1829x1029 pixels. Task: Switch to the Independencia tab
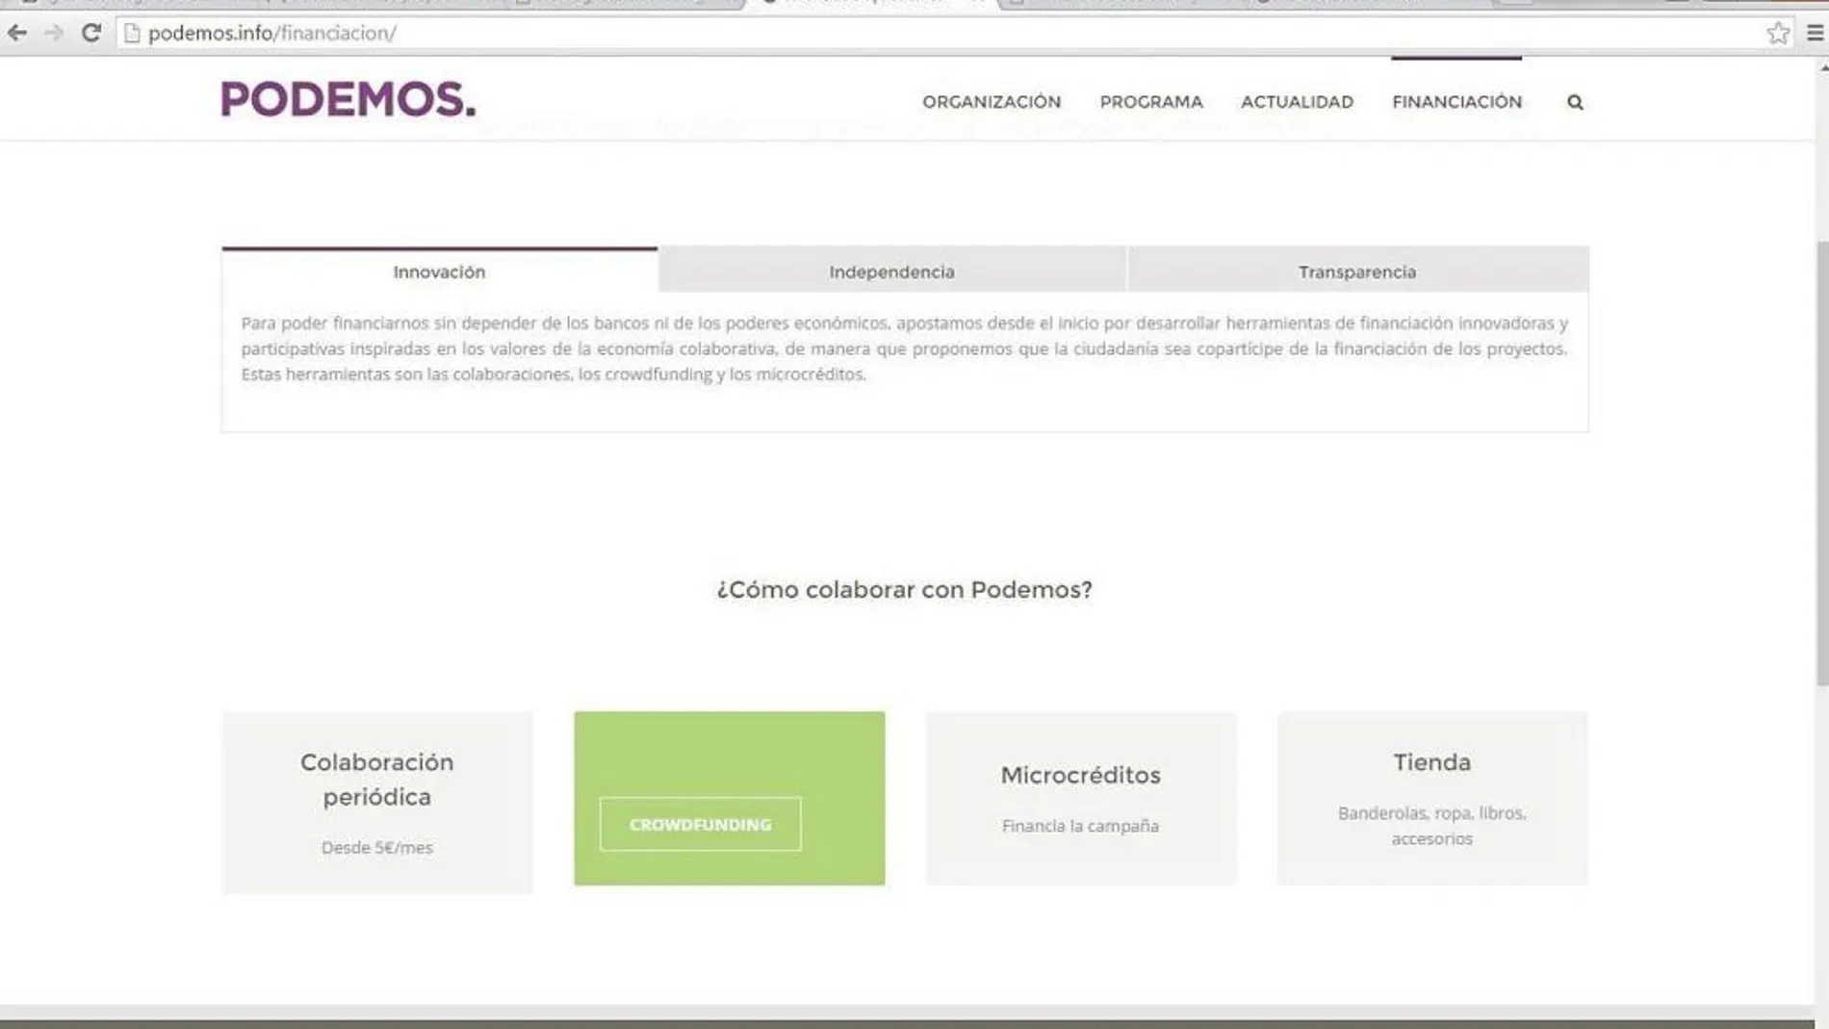(892, 270)
